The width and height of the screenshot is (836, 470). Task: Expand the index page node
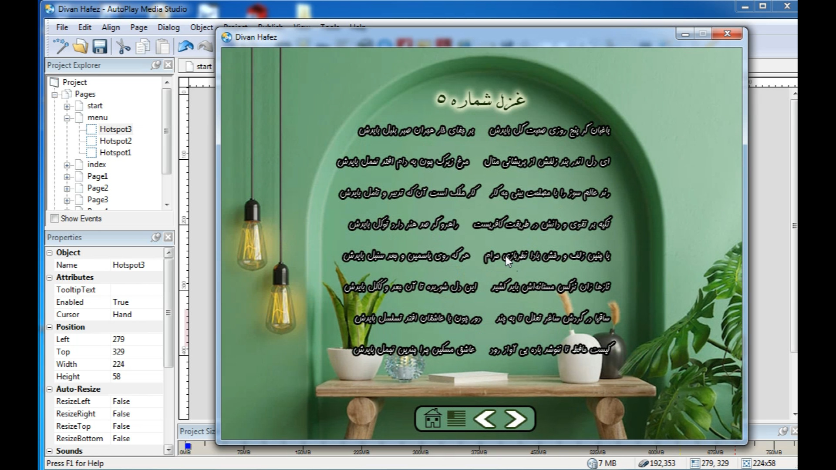67,164
